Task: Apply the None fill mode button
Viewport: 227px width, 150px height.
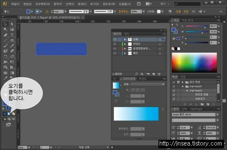Action: (14, 114)
